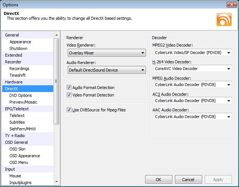
Task: Expand the H.264 Video Decoder list
Action: click(192, 69)
